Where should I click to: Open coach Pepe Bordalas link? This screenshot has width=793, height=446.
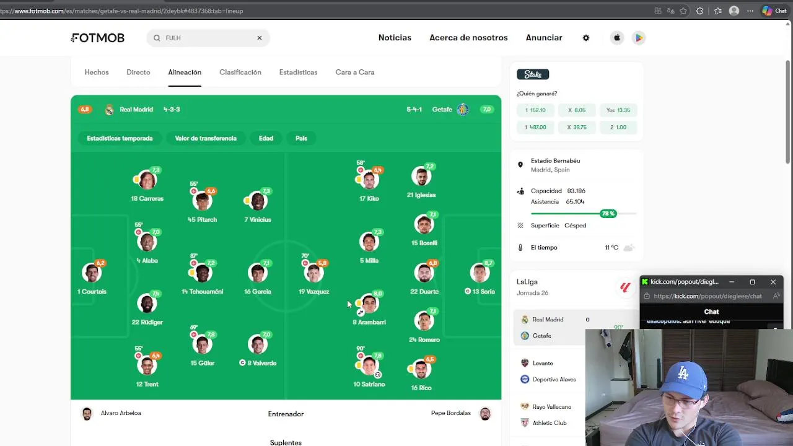click(x=460, y=413)
